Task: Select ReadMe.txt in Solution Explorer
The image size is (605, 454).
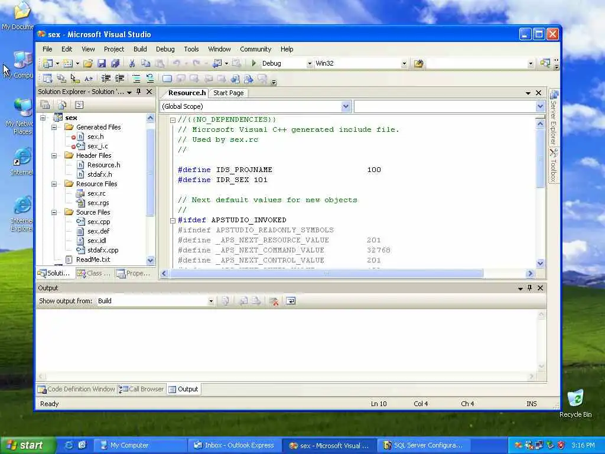Action: [93, 260]
